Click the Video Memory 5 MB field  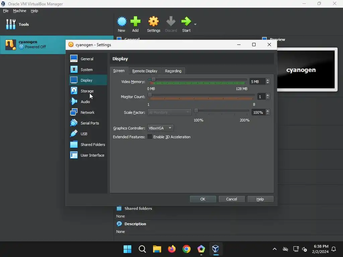[x=257, y=82]
